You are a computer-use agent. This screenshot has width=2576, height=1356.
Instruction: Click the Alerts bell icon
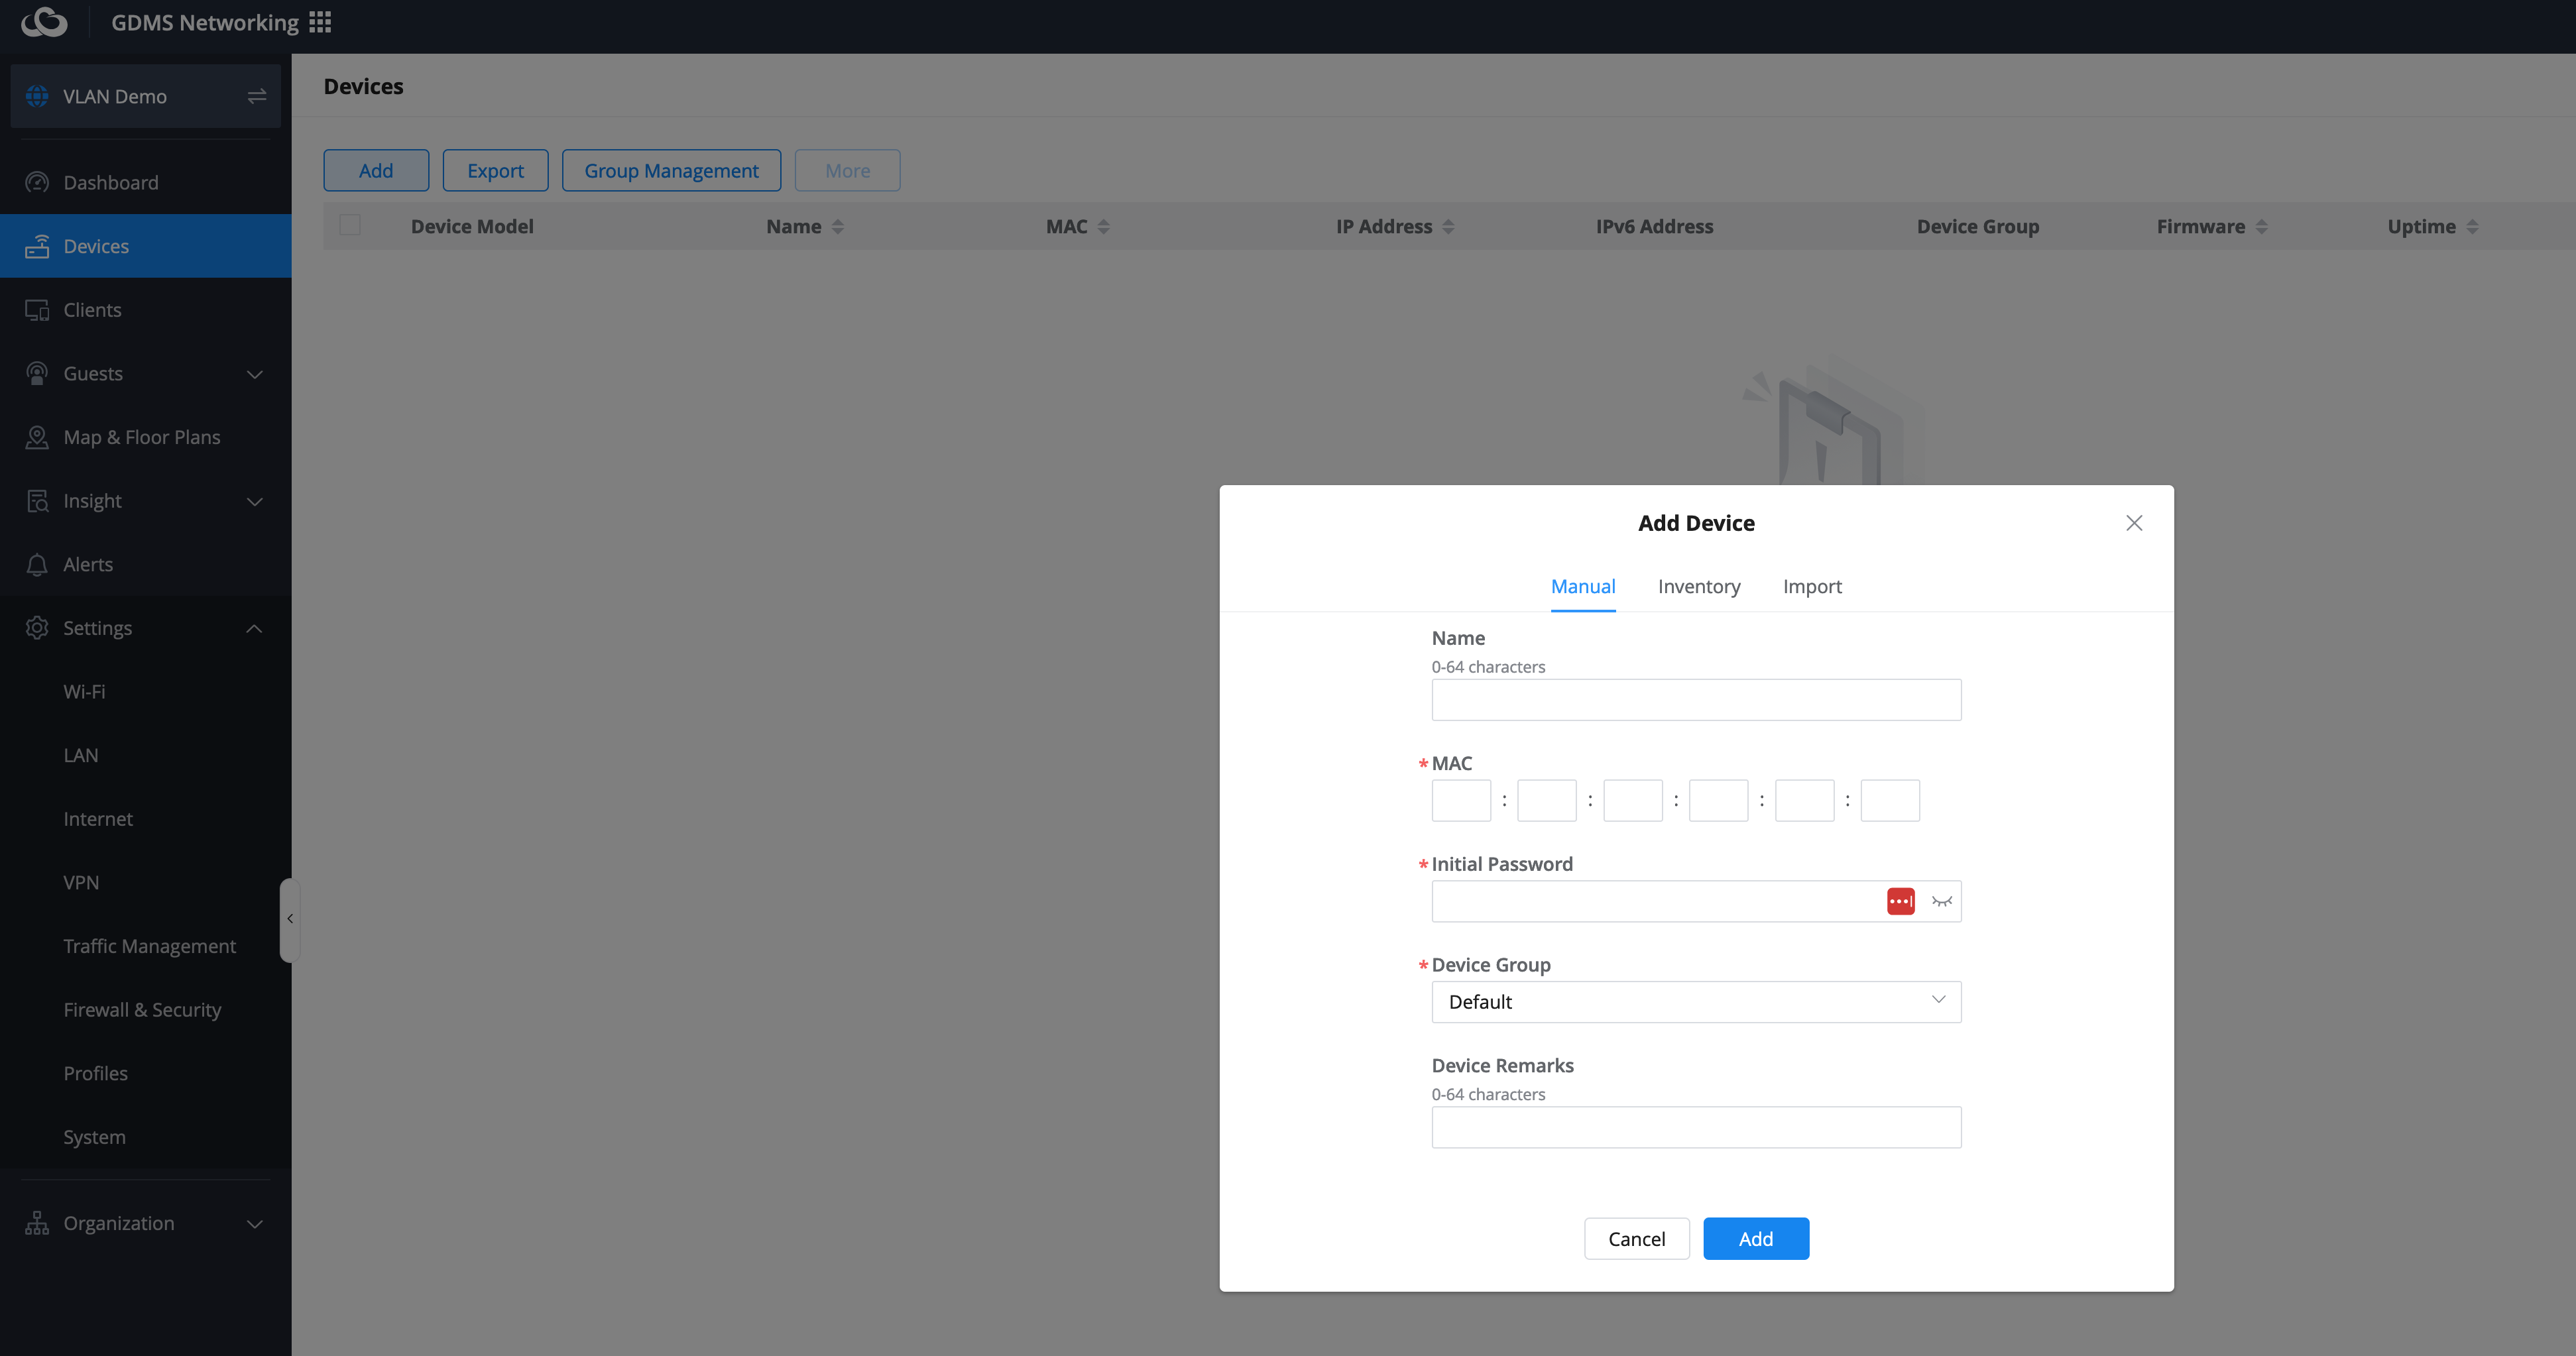(x=37, y=564)
